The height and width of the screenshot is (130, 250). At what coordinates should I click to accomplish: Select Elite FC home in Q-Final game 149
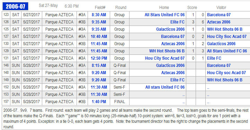(x=177, y=80)
